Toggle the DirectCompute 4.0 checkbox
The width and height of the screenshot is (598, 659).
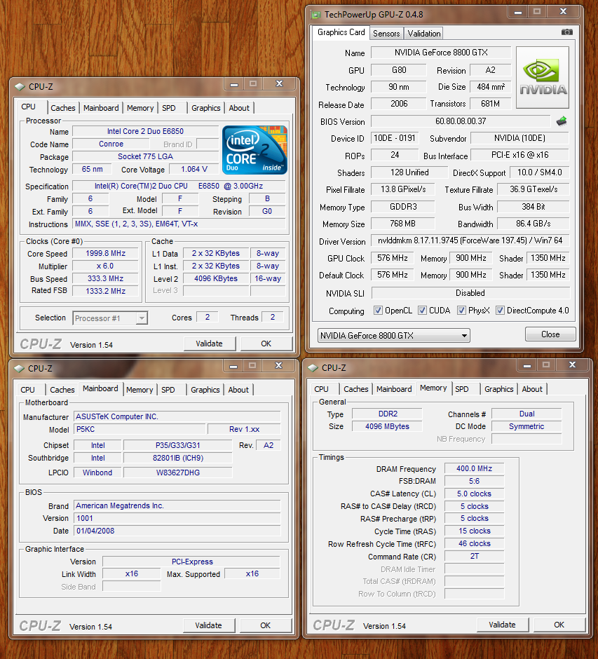pyautogui.click(x=500, y=311)
